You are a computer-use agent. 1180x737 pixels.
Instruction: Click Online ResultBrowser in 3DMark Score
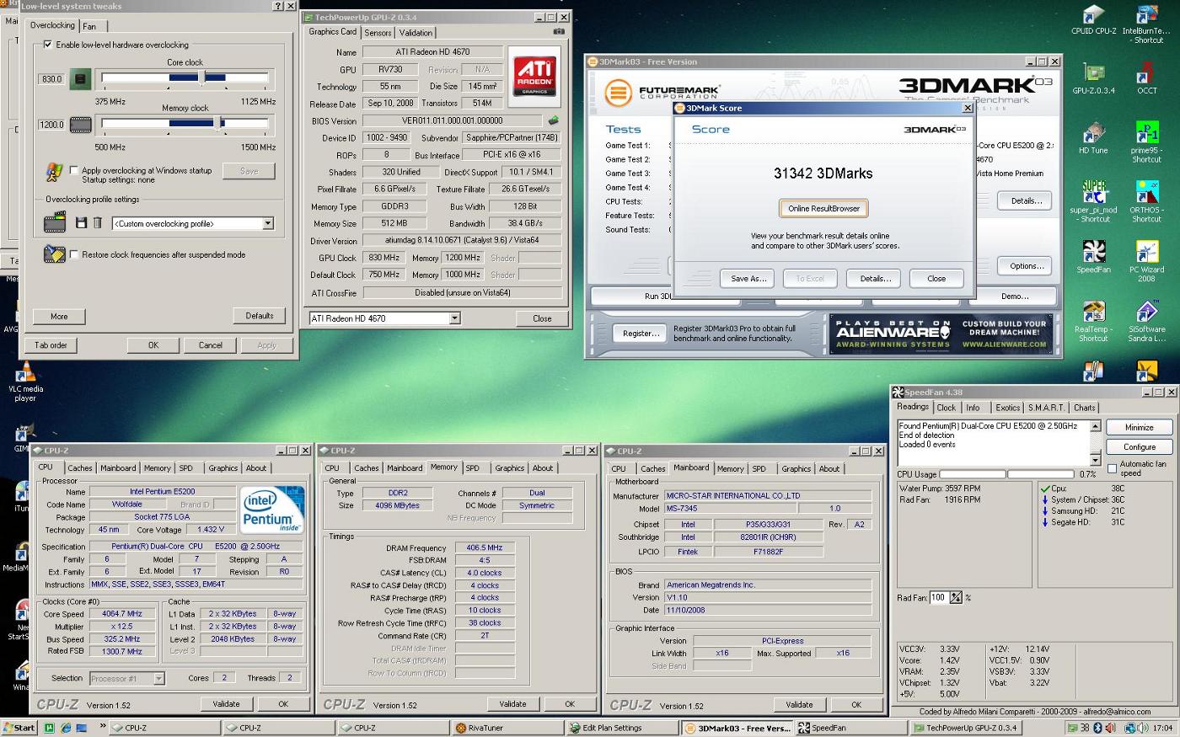pos(823,208)
